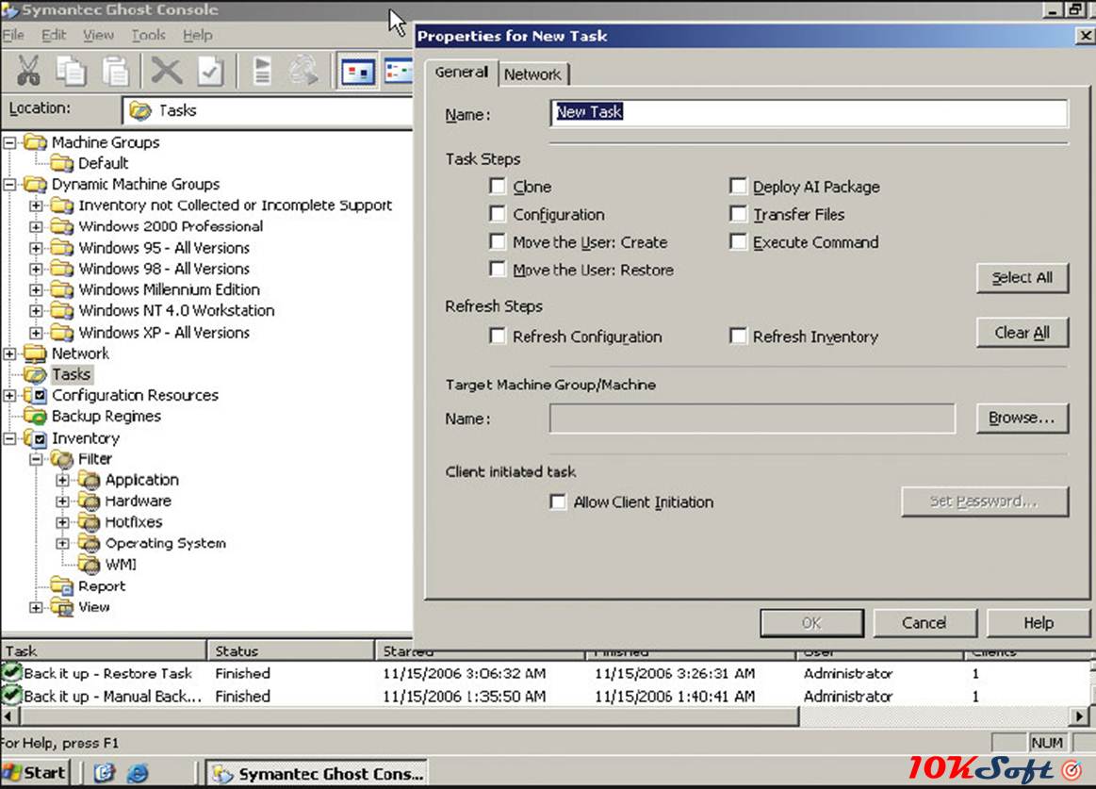This screenshot has width=1096, height=789.
Task: Click the document list toolbar icon
Action: pyautogui.click(x=262, y=71)
